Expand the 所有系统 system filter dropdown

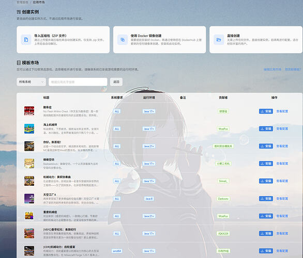pos(32,82)
